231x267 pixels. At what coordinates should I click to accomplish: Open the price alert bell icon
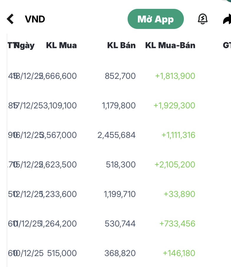coord(202,19)
